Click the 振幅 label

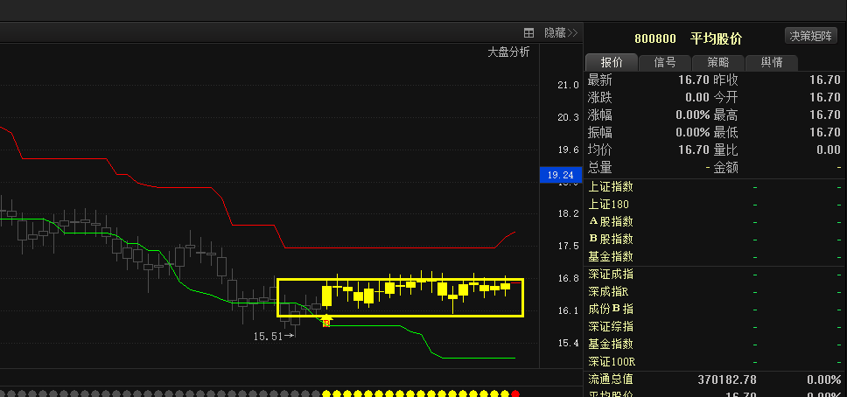point(599,132)
